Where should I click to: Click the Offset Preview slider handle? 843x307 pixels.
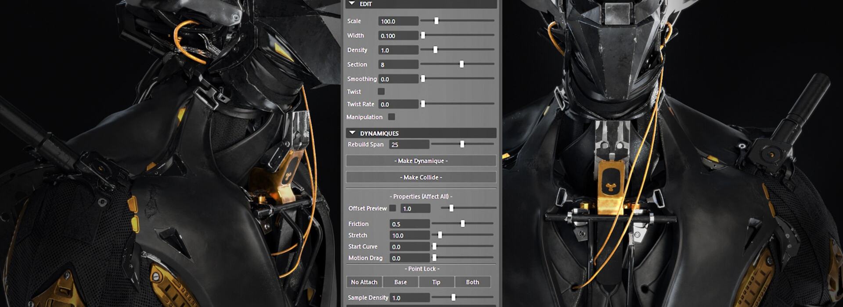click(x=451, y=208)
